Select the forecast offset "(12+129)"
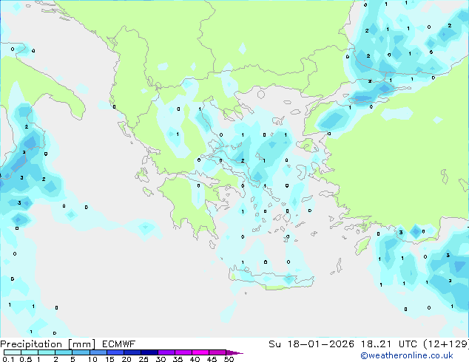The height and width of the screenshot is (362, 469). pos(446,344)
